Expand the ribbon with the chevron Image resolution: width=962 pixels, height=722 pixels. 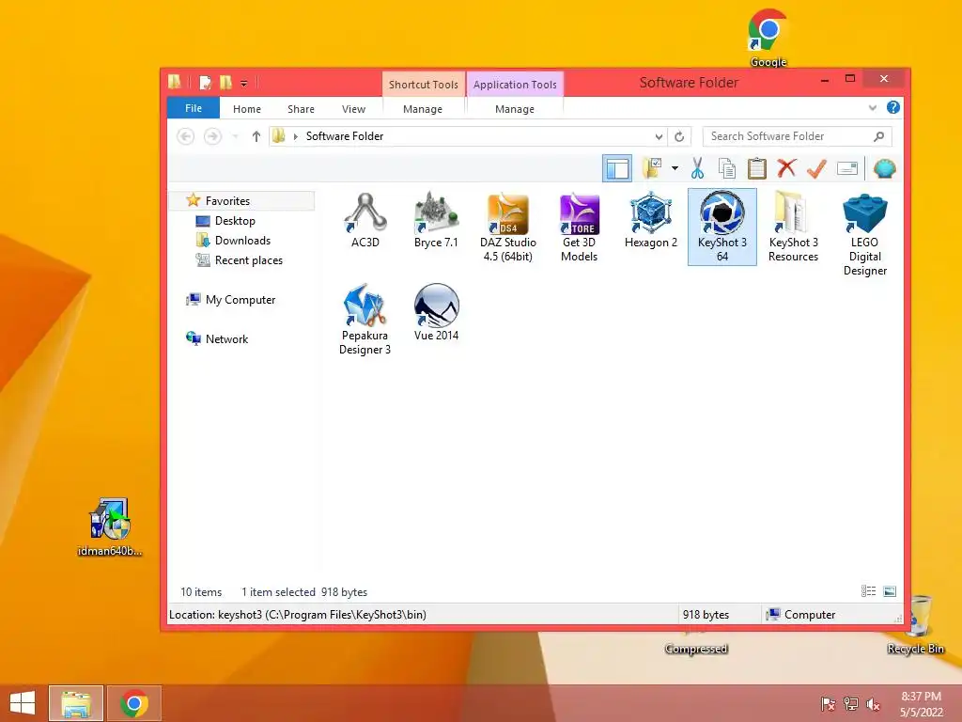pyautogui.click(x=873, y=108)
